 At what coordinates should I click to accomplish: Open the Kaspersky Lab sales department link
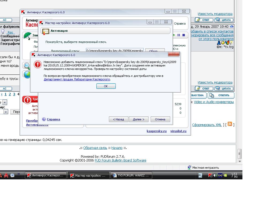click(77, 79)
